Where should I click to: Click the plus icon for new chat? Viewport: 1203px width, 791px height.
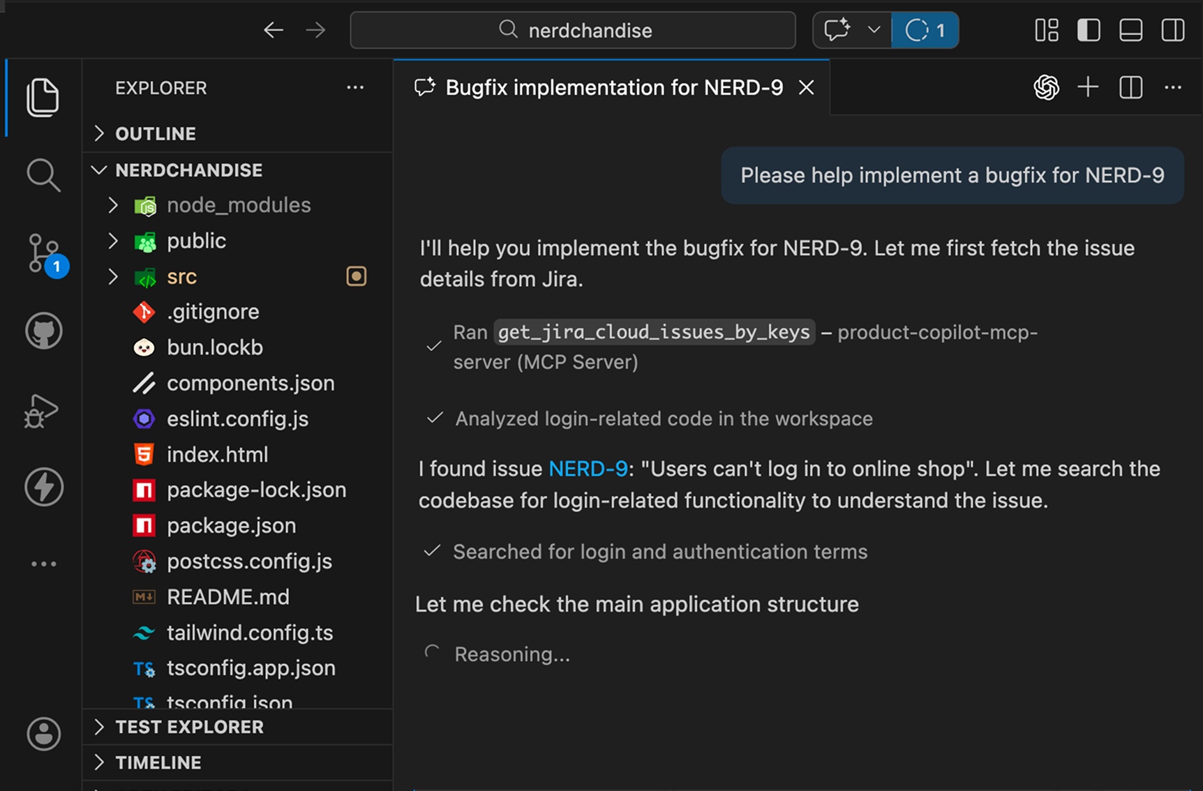coord(1088,87)
